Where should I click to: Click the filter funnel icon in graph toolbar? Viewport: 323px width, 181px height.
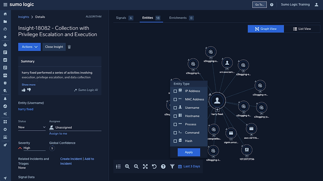tap(172, 166)
